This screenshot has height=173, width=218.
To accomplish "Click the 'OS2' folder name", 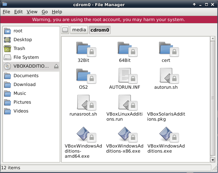I will pyautogui.click(x=83, y=87).
